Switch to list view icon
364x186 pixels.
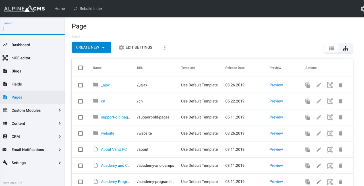click(331, 48)
